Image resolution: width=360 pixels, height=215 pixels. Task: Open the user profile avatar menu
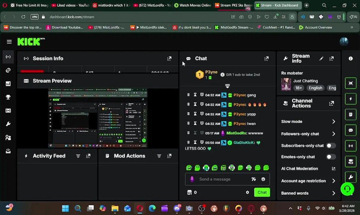tap(344, 42)
